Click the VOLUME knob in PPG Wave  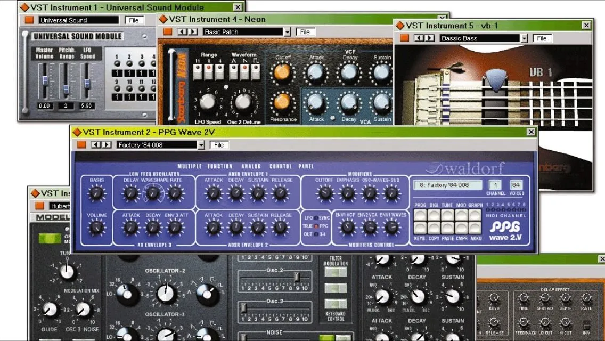[96, 228]
